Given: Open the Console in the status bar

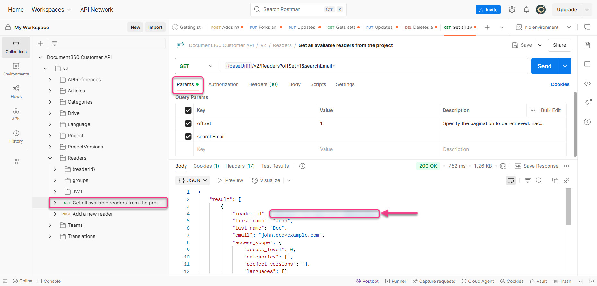Looking at the screenshot, I should tap(49, 281).
